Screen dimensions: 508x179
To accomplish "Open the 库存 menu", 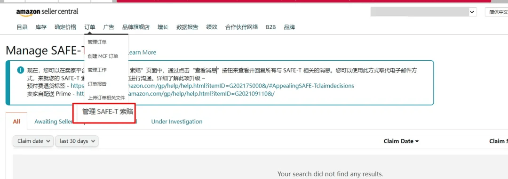I will 41,27.
